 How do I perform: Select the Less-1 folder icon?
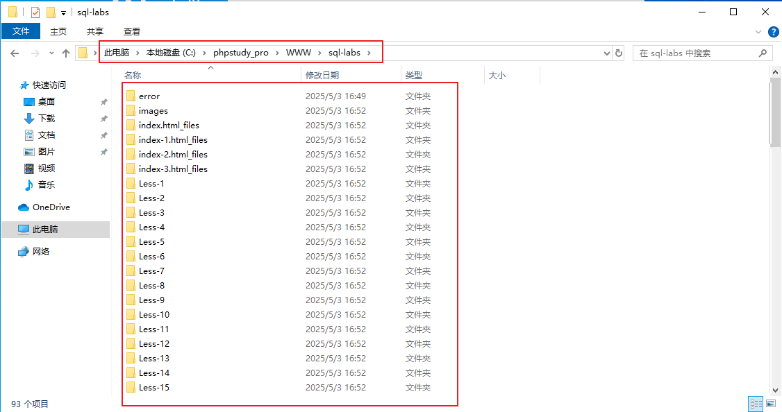coord(131,183)
